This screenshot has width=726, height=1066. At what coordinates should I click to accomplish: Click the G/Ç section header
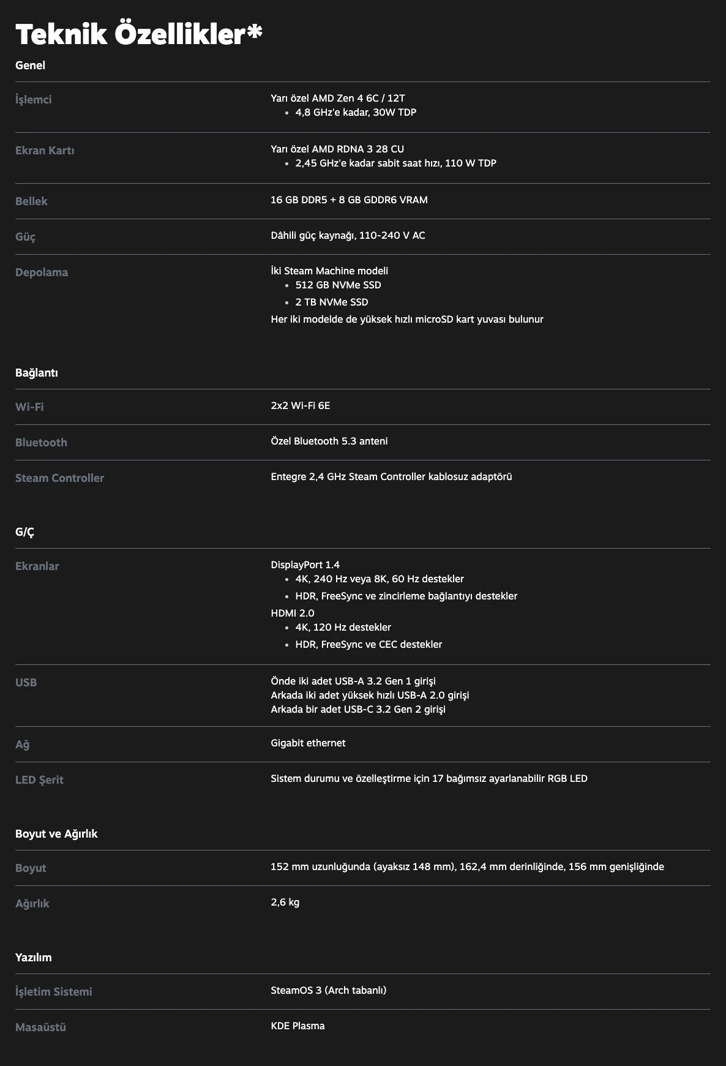point(24,532)
